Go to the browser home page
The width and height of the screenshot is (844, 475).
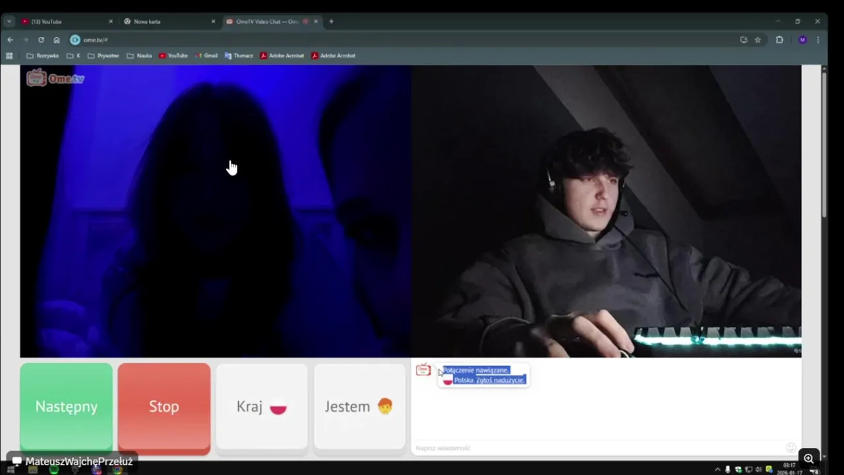[x=57, y=40]
